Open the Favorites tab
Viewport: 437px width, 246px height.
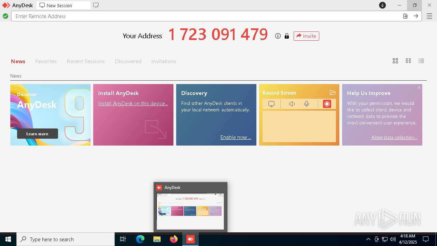(x=46, y=61)
